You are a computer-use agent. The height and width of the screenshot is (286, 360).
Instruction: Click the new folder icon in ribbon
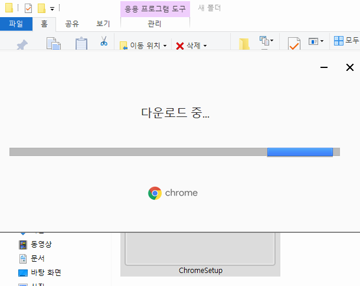pyautogui.click(x=244, y=44)
